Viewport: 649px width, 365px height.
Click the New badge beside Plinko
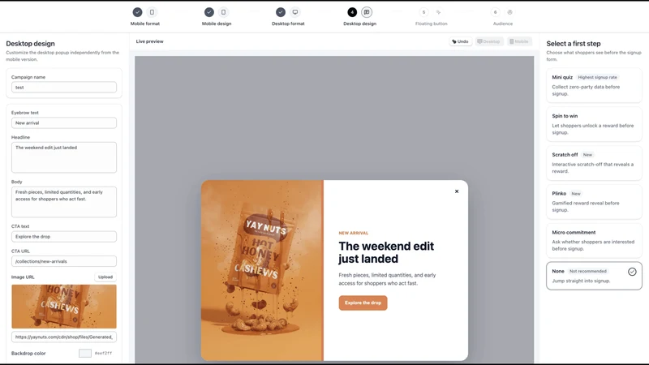[x=576, y=194]
